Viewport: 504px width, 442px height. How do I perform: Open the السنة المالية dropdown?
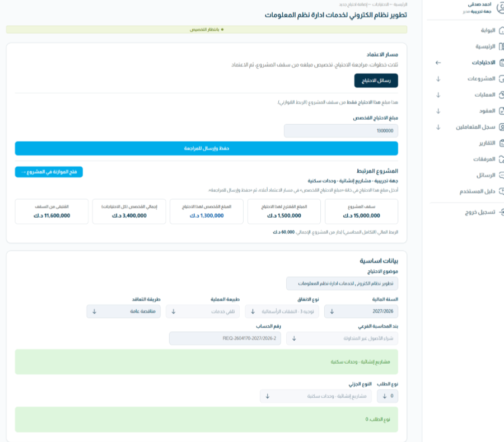361,311
